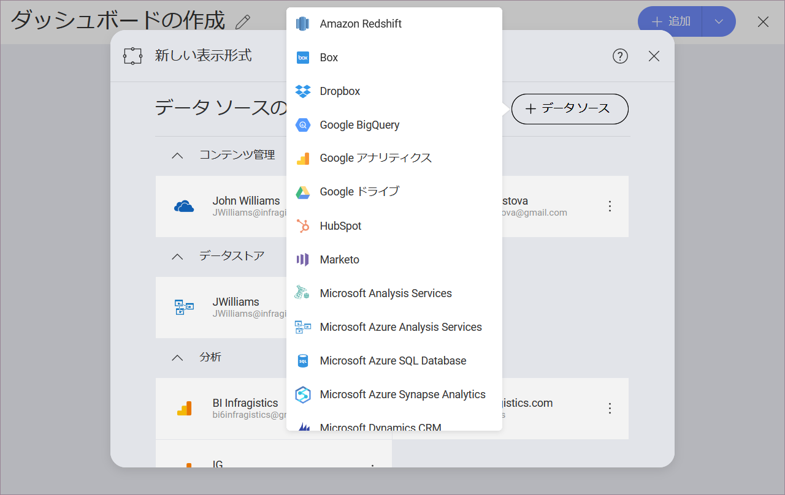This screenshot has height=495, width=785.
Task: Click the Azure Analysis Services icon in dropdown
Action: click(303, 327)
